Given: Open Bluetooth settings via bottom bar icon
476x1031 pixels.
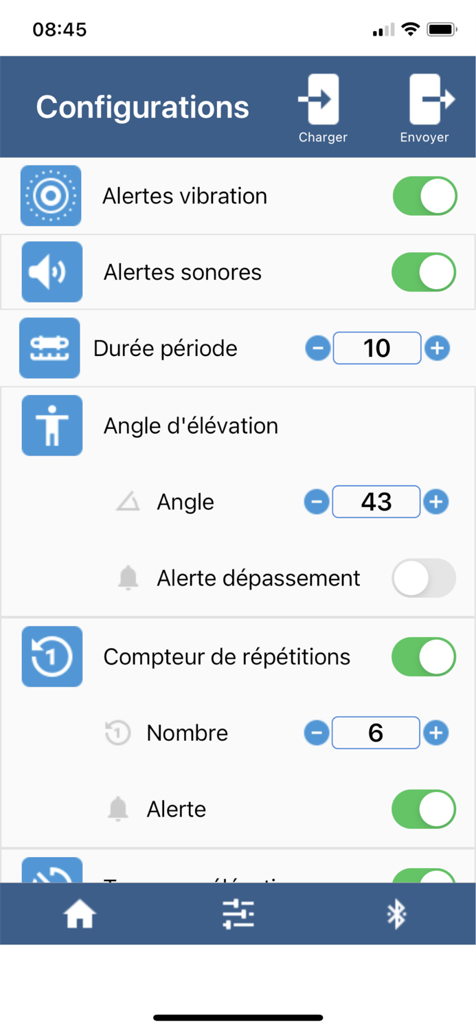Looking at the screenshot, I should tap(396, 913).
